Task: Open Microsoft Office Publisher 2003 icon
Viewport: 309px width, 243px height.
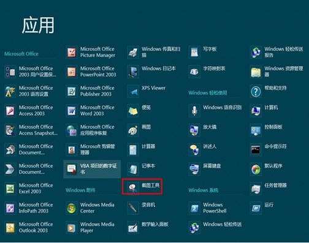Action: click(x=72, y=91)
